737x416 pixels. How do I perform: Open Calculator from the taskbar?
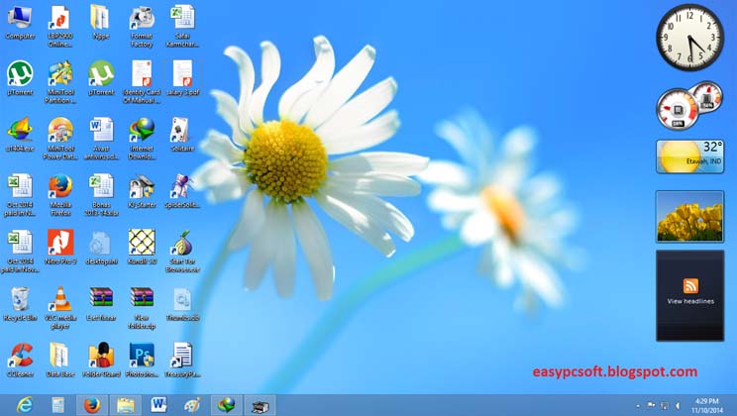coord(58,405)
